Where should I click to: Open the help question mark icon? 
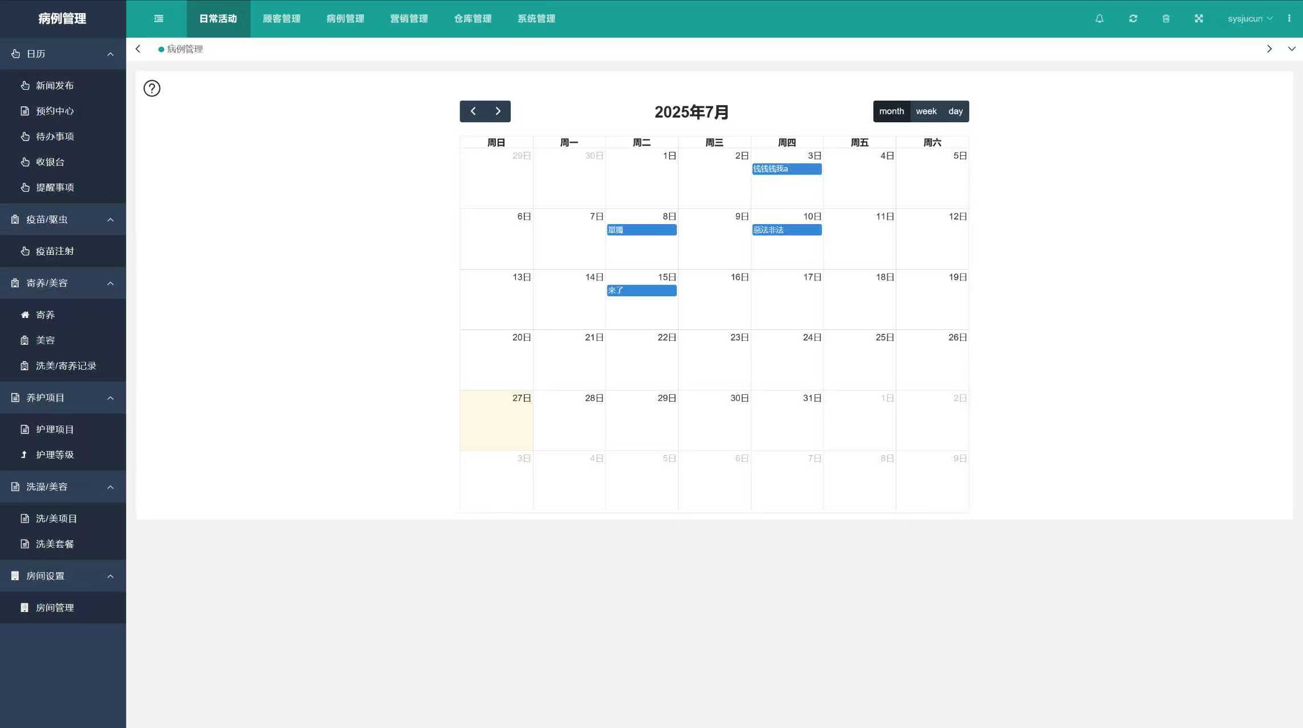[152, 89]
